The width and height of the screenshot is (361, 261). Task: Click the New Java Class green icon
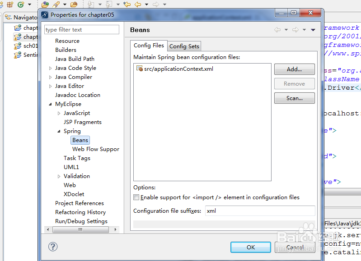pos(21,5)
